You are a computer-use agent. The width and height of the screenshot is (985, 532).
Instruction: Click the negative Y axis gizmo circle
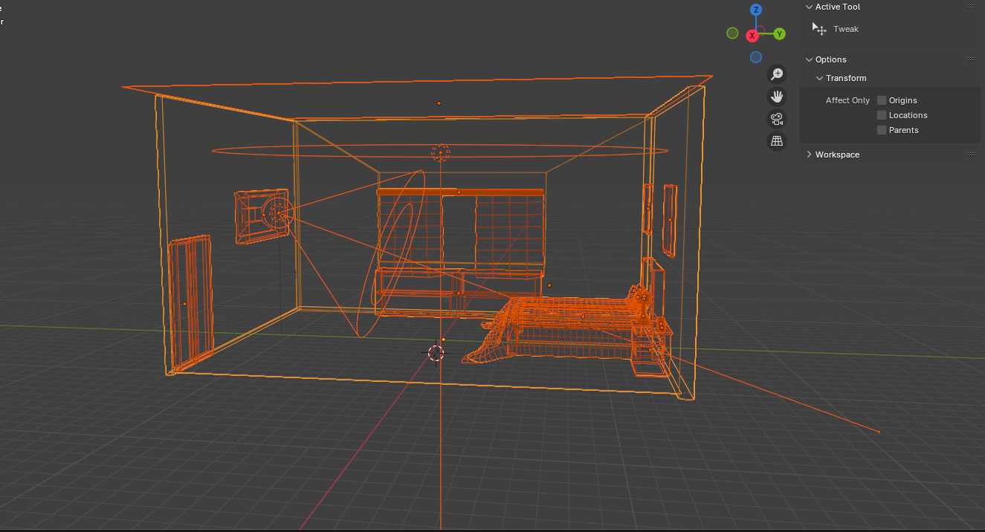click(732, 33)
